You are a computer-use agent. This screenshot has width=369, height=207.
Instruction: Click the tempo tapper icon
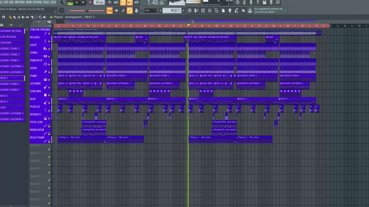(236, 11)
